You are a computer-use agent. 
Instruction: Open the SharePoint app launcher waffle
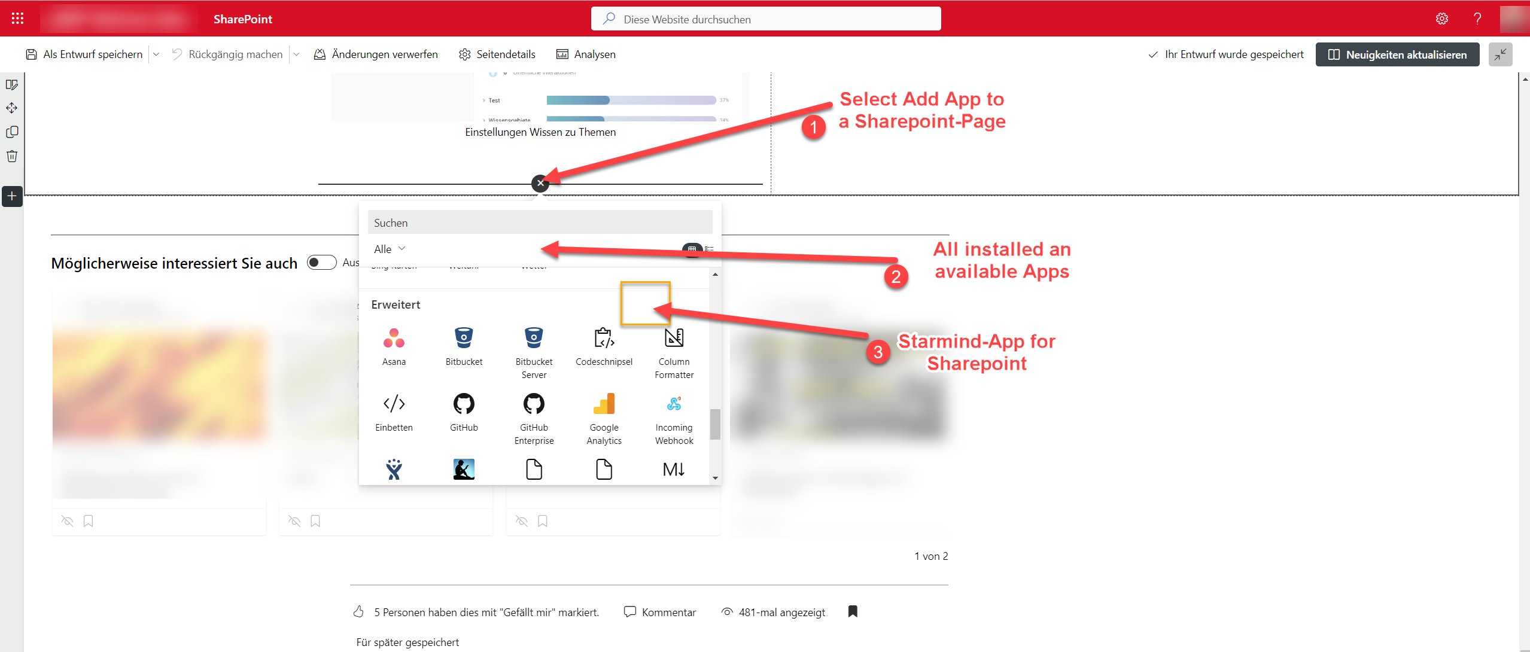pos(17,19)
